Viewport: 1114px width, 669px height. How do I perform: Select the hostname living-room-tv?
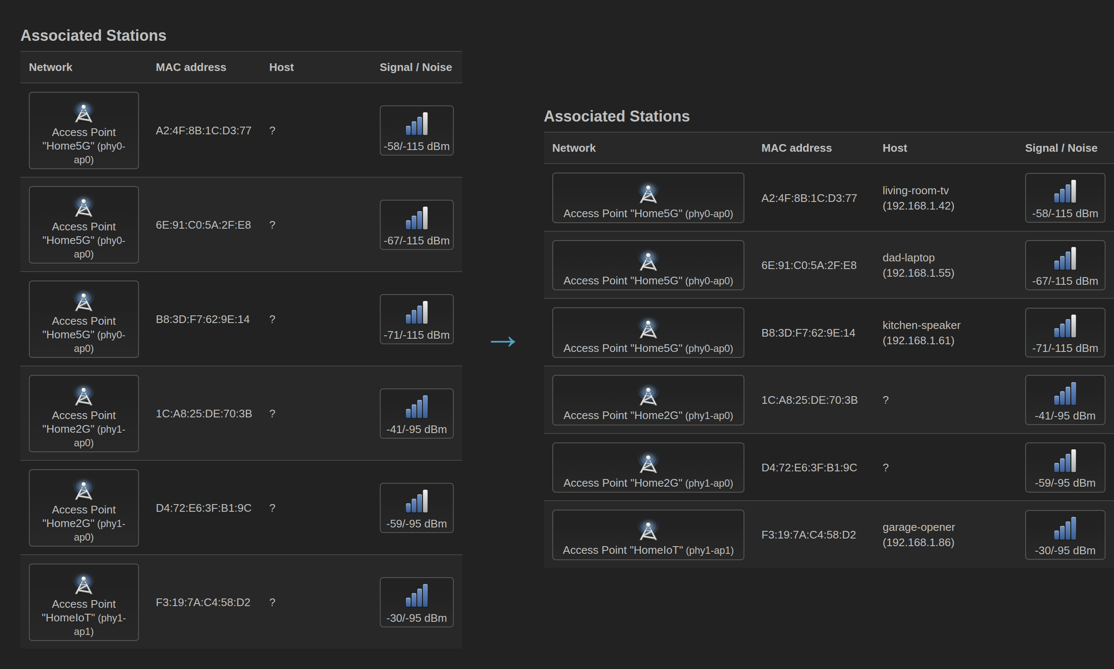click(915, 190)
